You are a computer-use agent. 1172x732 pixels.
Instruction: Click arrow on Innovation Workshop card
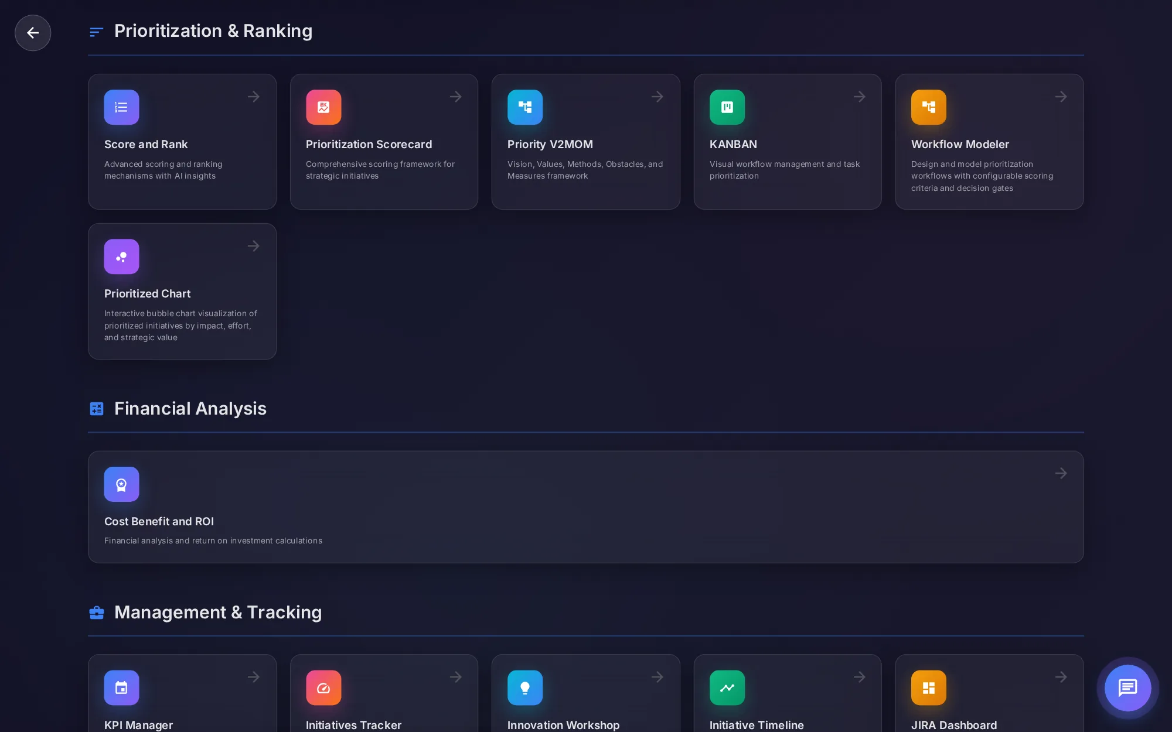[657, 677]
